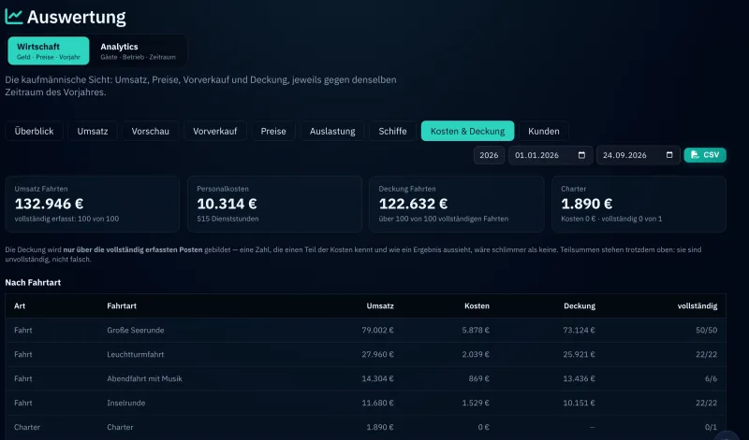Image resolution: width=749 pixels, height=440 pixels.
Task: Click the start date field 01.01.2026
Action: coord(551,155)
